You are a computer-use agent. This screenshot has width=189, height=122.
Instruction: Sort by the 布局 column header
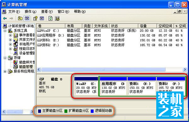(x=74, y=26)
